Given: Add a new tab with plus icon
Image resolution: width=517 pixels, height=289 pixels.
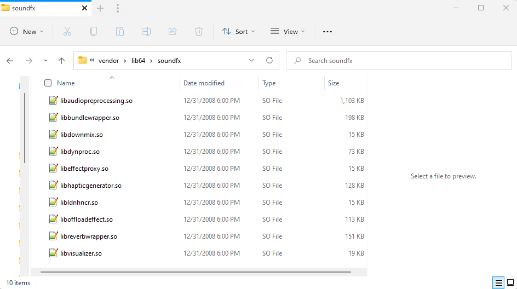Looking at the screenshot, I should click(x=100, y=8).
